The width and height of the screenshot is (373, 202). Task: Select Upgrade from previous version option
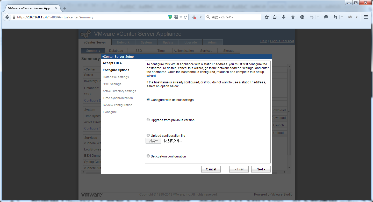(x=148, y=120)
